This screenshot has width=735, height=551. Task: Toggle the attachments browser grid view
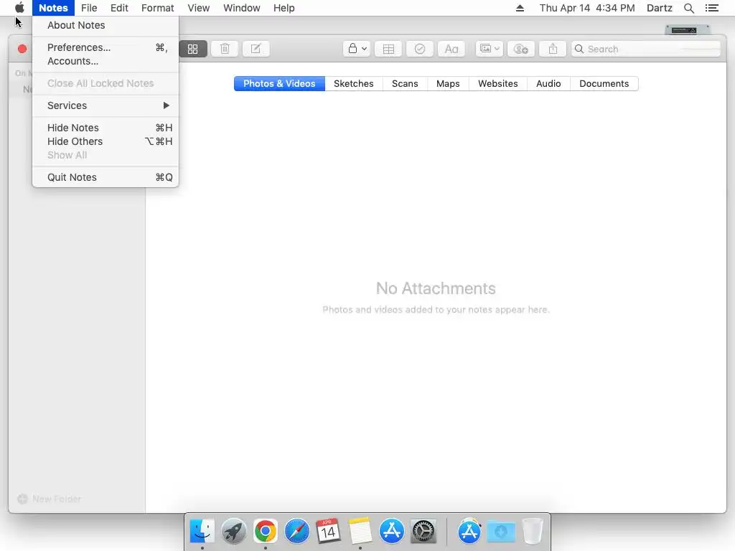click(x=192, y=49)
